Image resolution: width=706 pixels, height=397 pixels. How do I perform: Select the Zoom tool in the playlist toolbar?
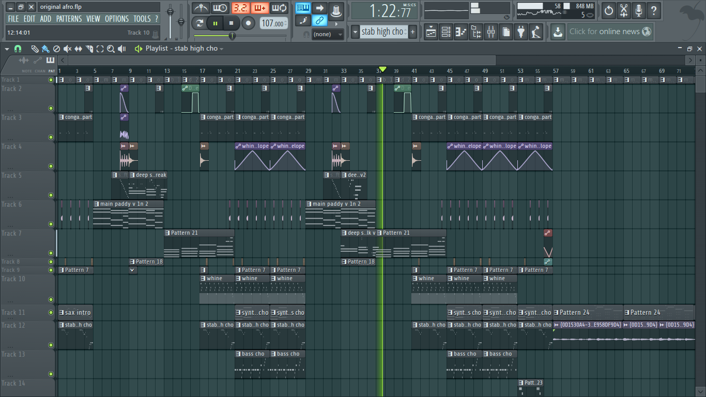click(111, 49)
